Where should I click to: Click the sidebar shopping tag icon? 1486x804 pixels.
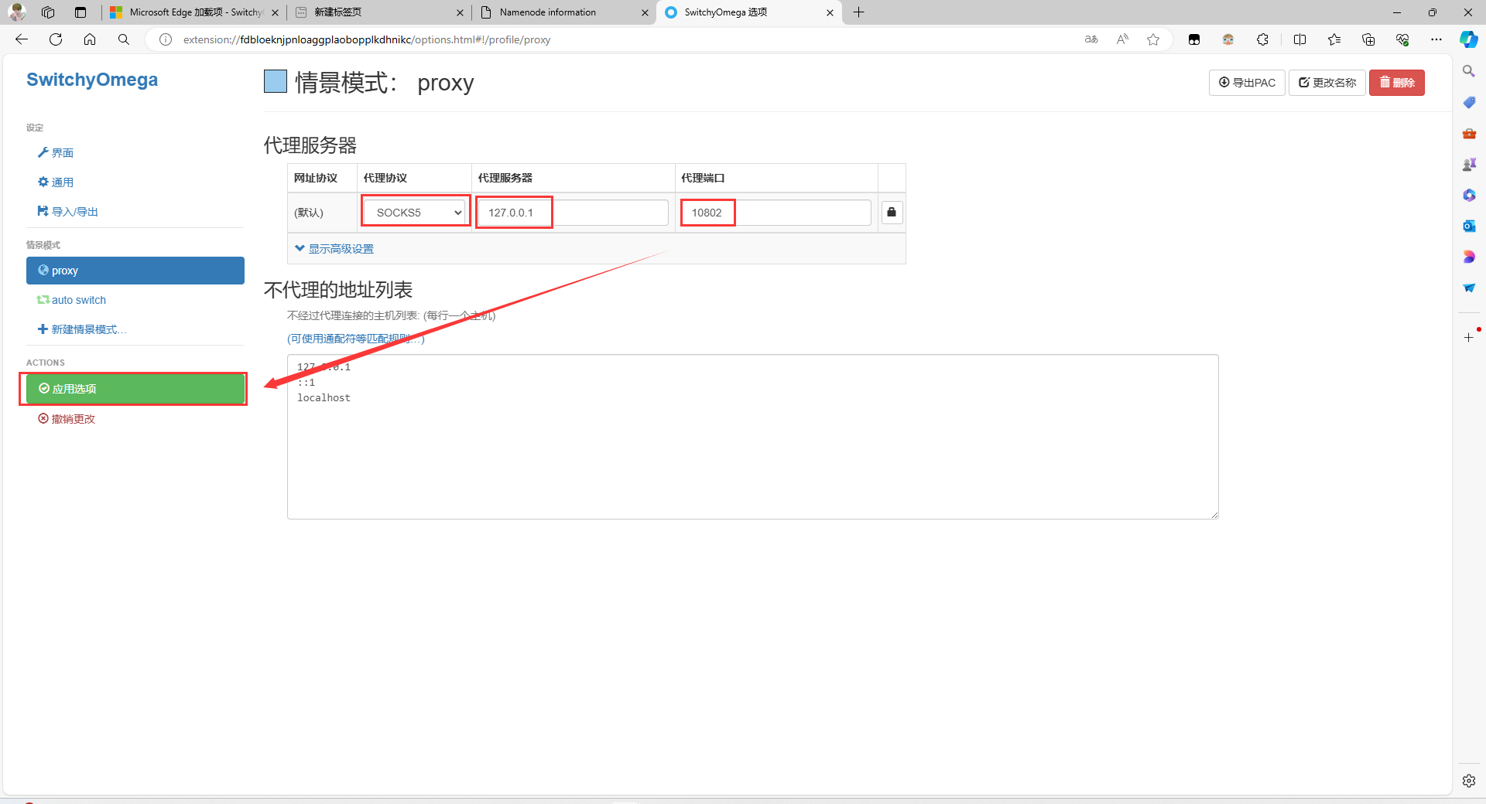tap(1468, 102)
